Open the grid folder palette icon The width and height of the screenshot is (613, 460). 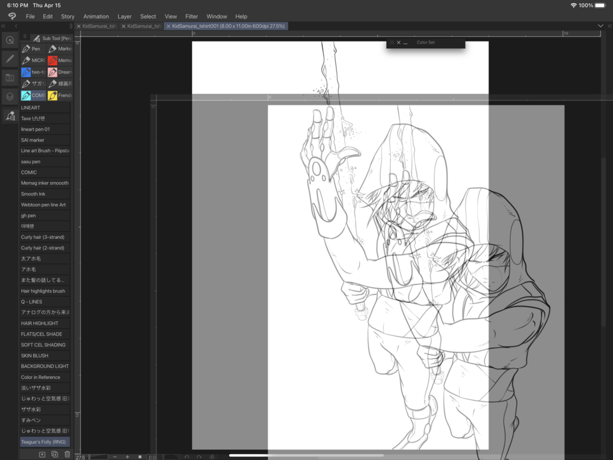(10, 78)
